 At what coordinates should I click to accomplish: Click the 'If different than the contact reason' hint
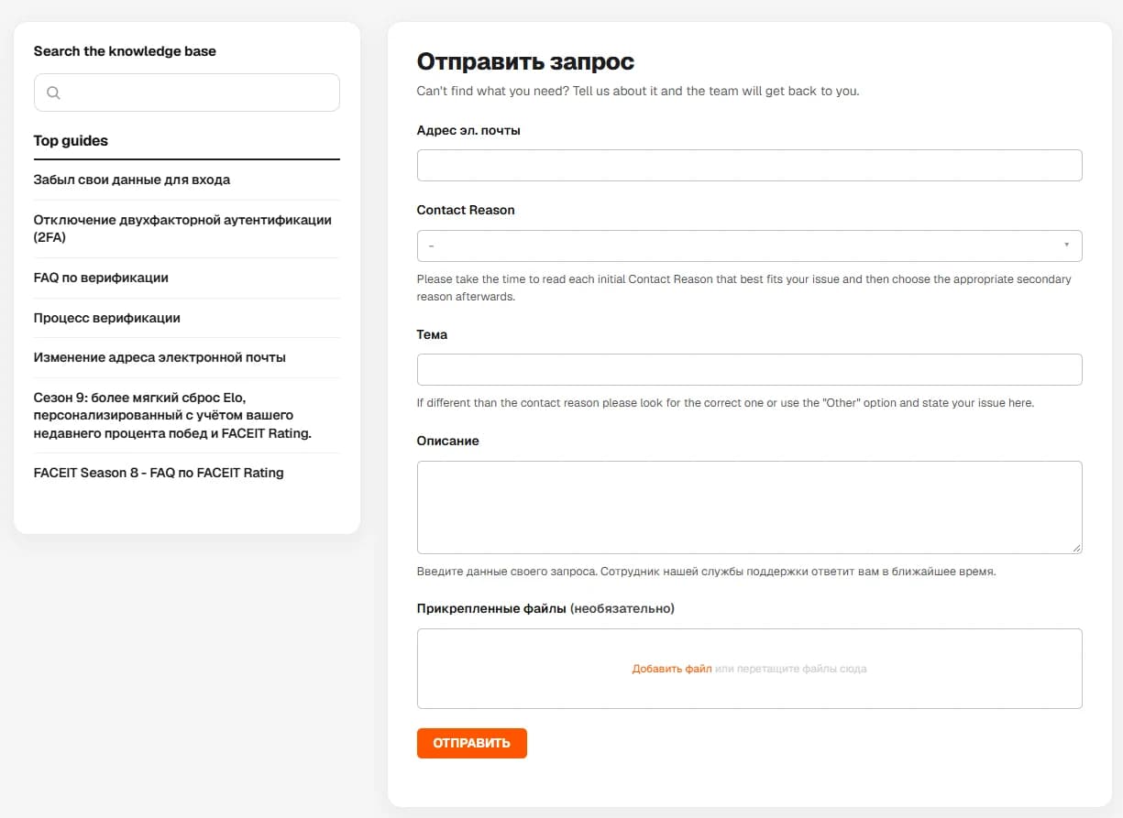point(725,402)
